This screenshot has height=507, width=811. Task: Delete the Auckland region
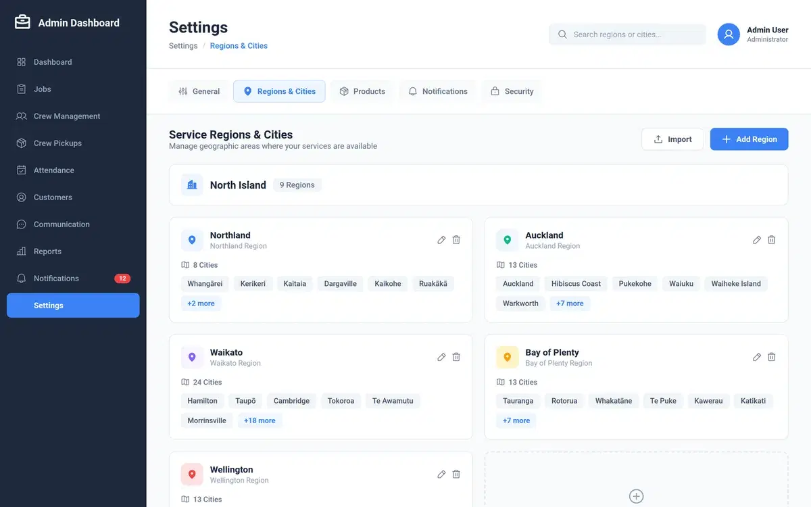(x=772, y=240)
